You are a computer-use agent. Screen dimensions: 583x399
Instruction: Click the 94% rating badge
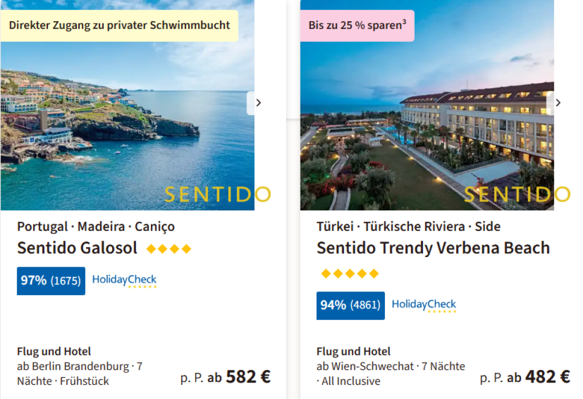coord(351,306)
